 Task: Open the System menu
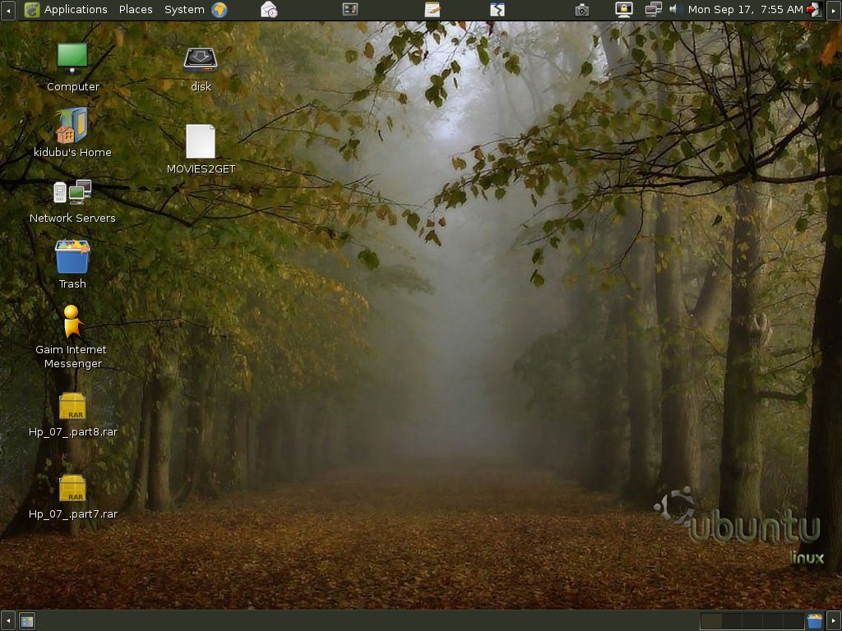[x=184, y=10]
